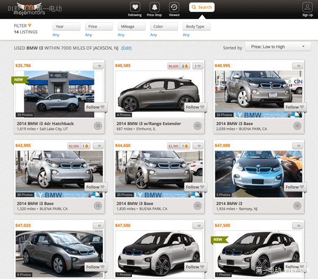Click bell alert count on $44,650 listing
The height and width of the screenshot is (279, 318).
coord(185,146)
